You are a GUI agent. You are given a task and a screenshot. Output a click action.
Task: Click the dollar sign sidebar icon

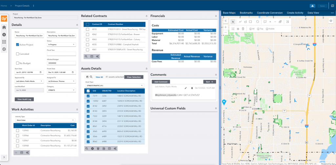pos(5,35)
